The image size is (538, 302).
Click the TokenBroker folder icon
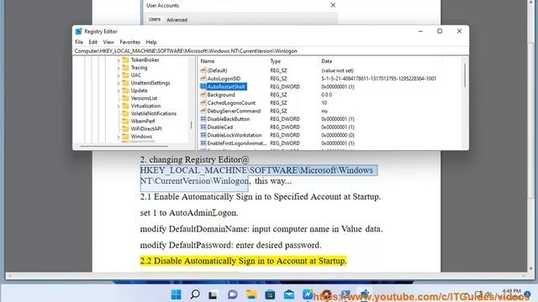[x=125, y=60]
